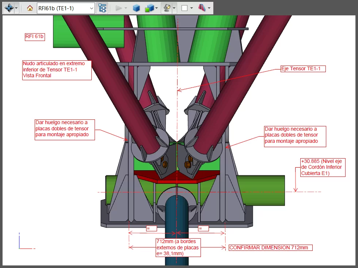Toggle perspective projection with the blue cube icon
The width and height of the screenshot is (358, 268).
coord(136,8)
